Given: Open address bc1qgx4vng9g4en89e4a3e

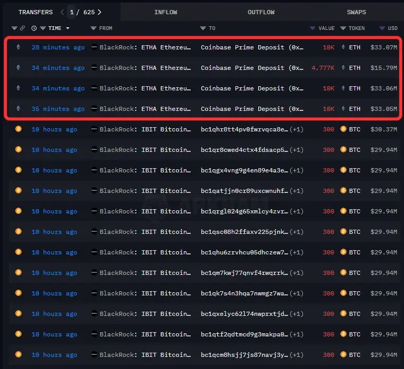Looking at the screenshot, I should (244, 170).
